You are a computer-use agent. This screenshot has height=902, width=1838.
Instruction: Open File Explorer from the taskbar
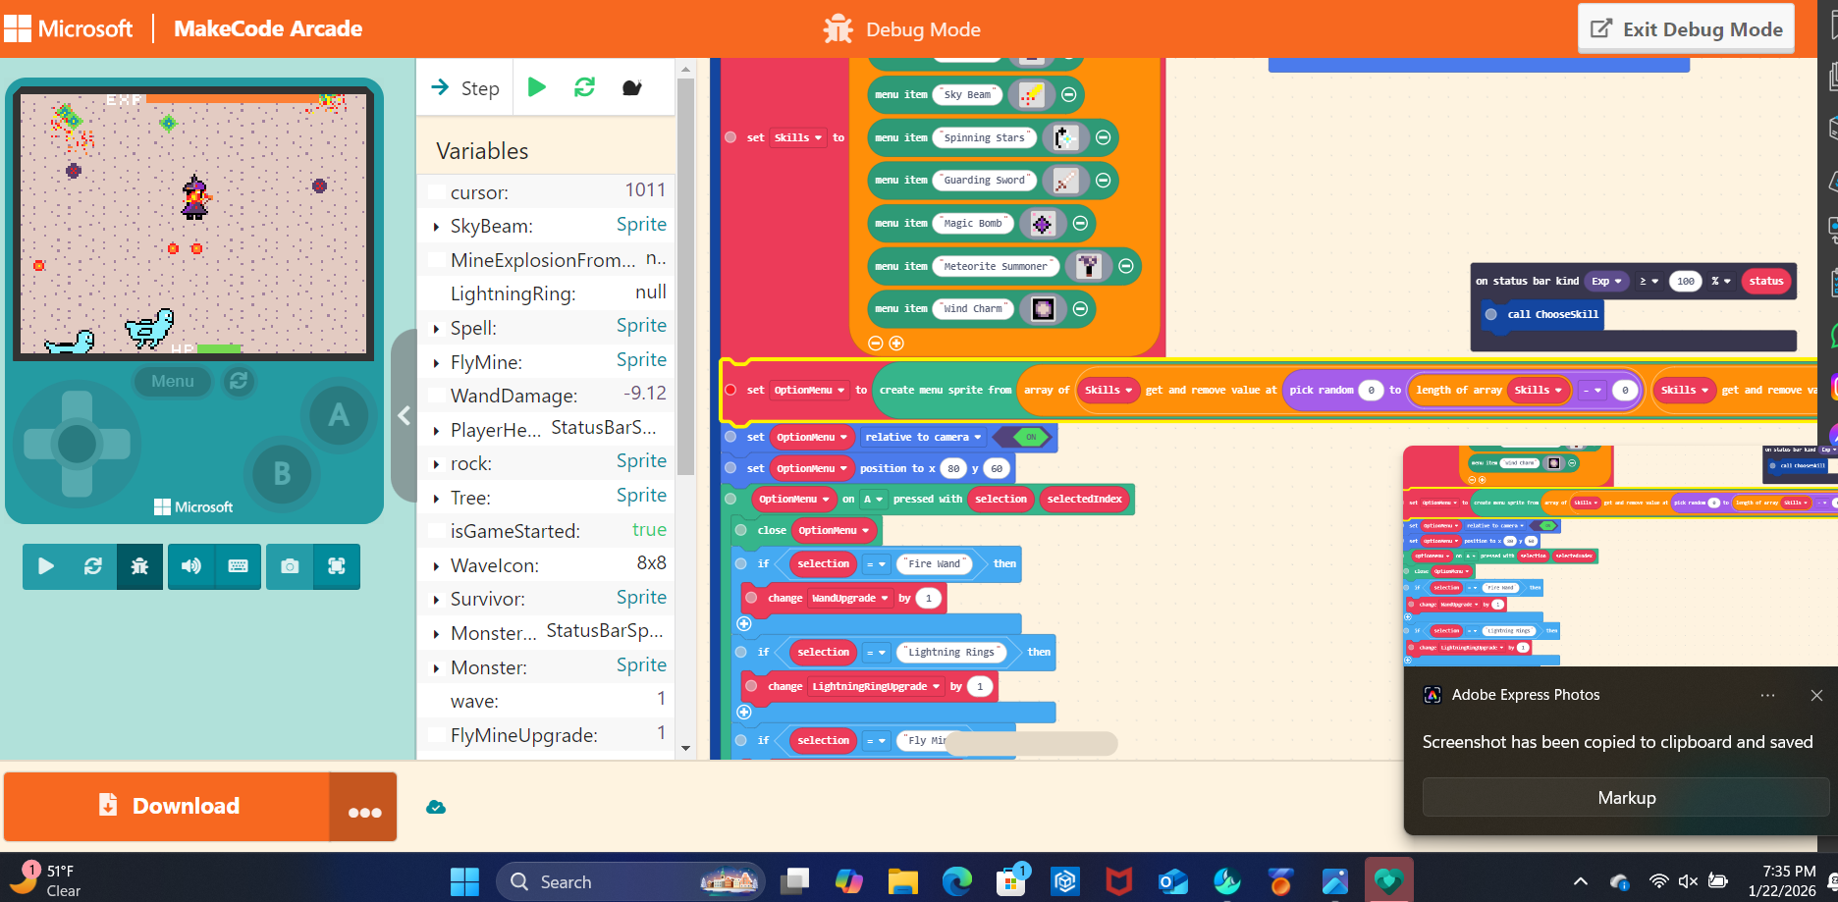click(902, 881)
